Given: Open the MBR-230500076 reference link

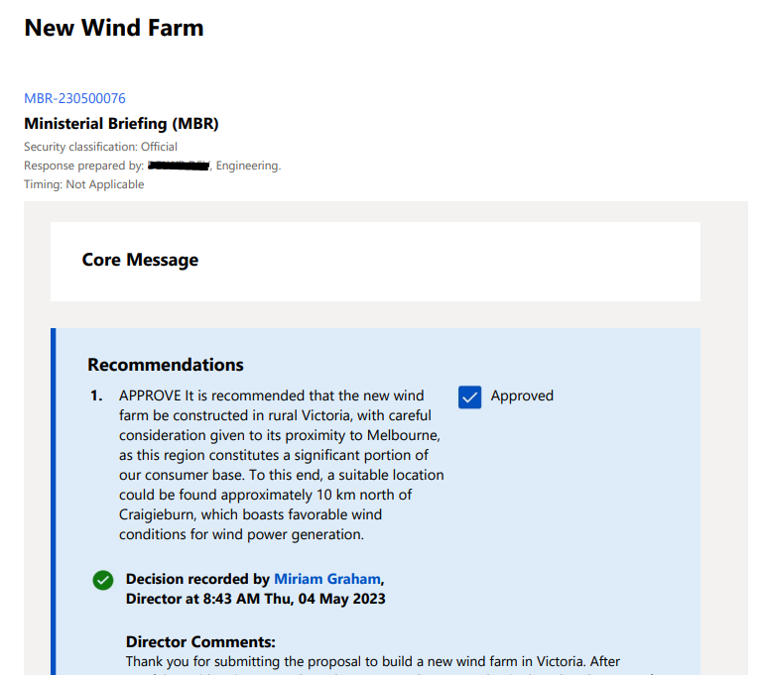Looking at the screenshot, I should tap(74, 98).
